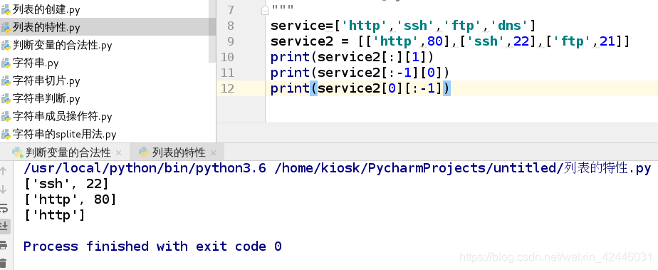Viewport: 658px width, 270px height.
Task: Click the Python icon beside 字符串.py
Action: click(6, 63)
